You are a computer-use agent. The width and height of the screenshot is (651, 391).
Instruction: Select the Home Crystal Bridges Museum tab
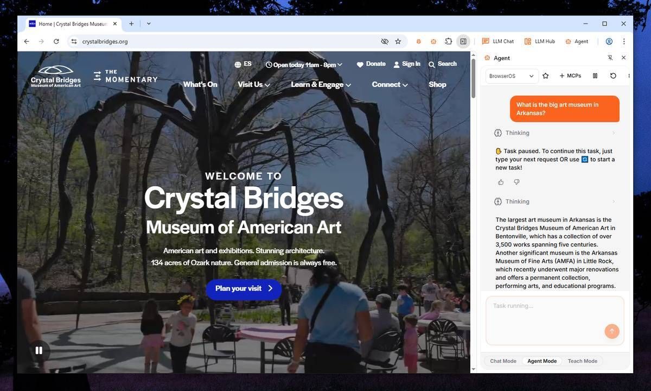click(x=73, y=24)
